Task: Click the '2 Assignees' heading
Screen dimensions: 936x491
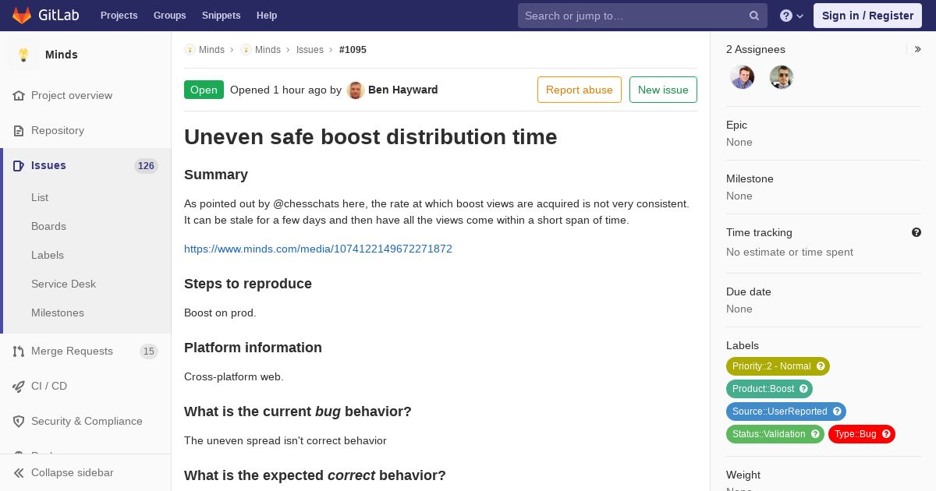Action: coord(756,49)
